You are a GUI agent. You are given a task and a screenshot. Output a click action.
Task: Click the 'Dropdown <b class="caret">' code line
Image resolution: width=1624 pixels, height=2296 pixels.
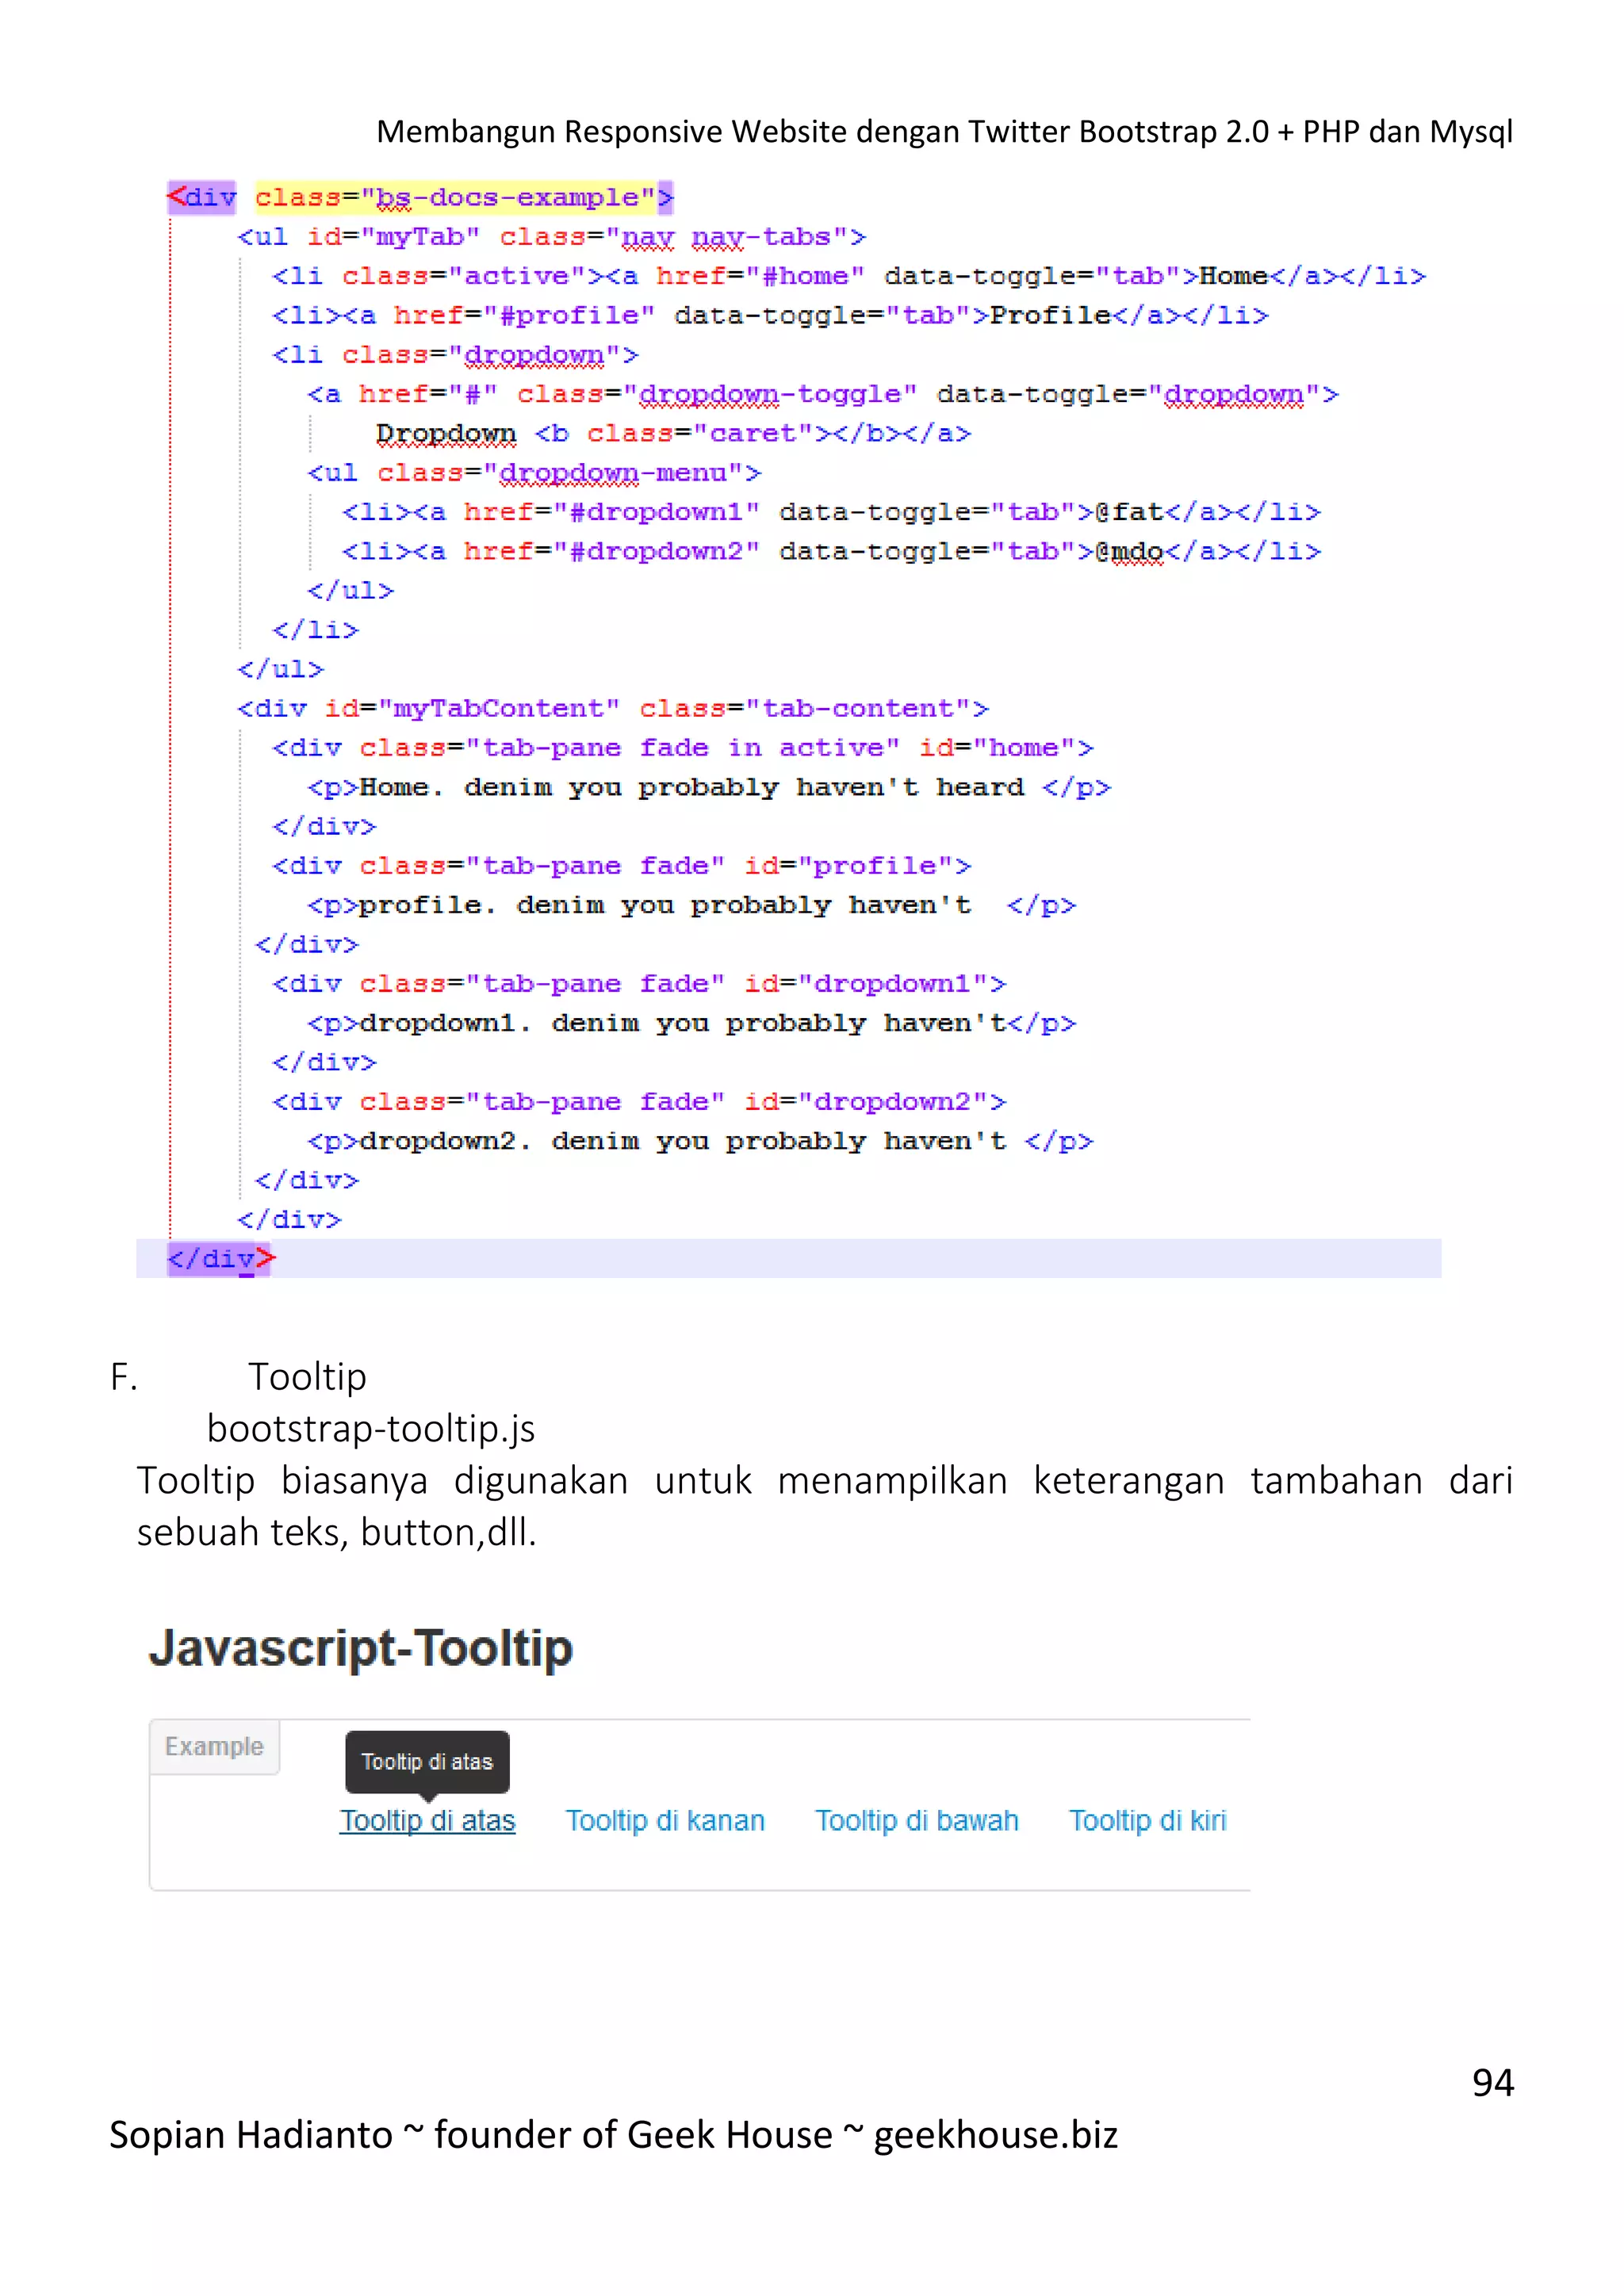click(674, 434)
